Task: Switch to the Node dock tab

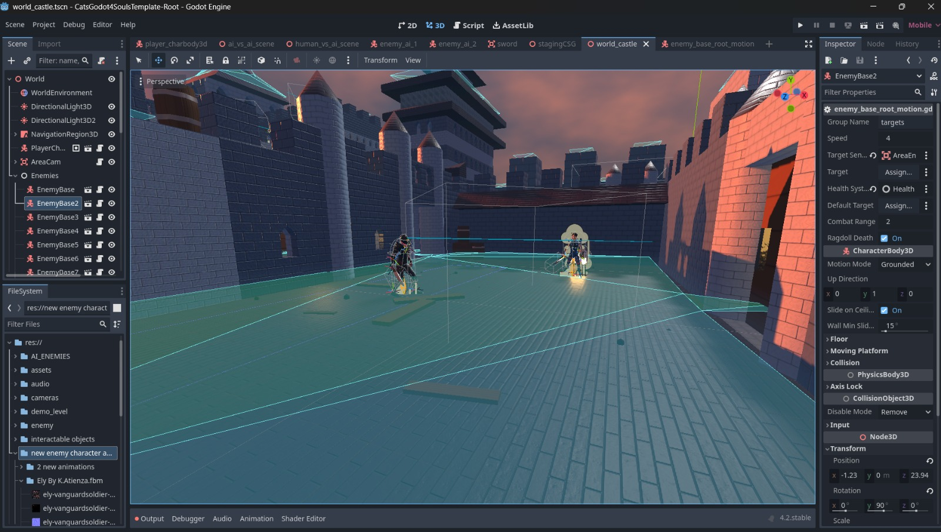Action: [x=875, y=44]
